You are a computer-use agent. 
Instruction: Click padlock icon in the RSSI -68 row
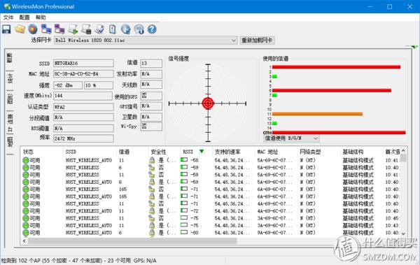point(152,160)
